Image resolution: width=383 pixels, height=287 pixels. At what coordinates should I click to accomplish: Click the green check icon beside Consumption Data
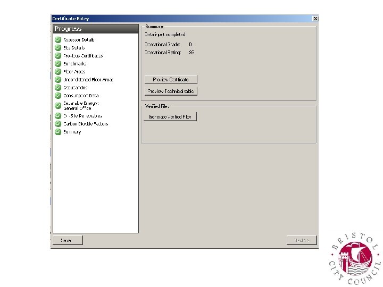pyautogui.click(x=58, y=96)
